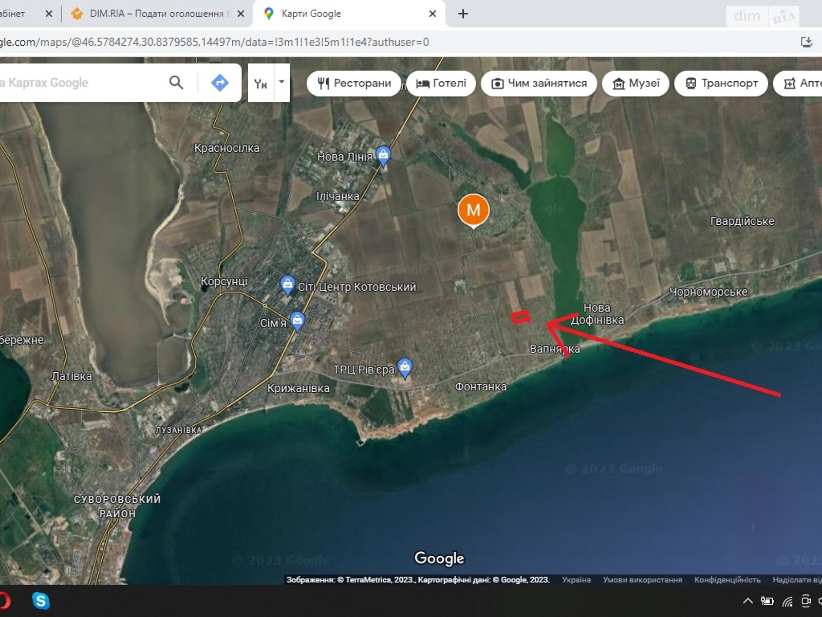Close the DIM.RIA tab
This screenshot has height=617, width=822.
[x=240, y=14]
